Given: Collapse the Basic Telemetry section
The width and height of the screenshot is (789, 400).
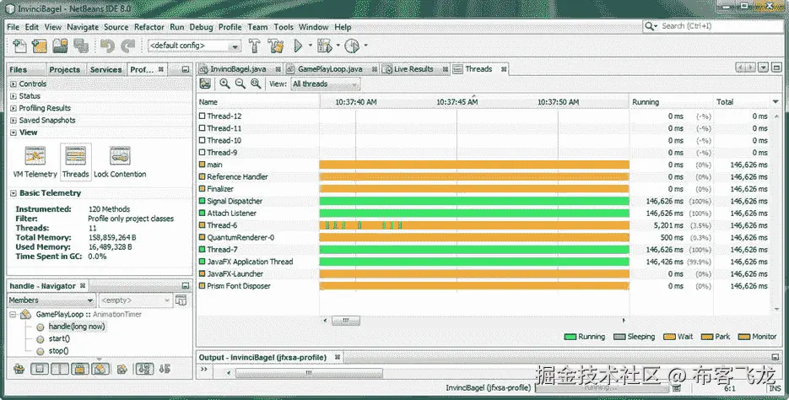Looking at the screenshot, I should click(x=14, y=193).
